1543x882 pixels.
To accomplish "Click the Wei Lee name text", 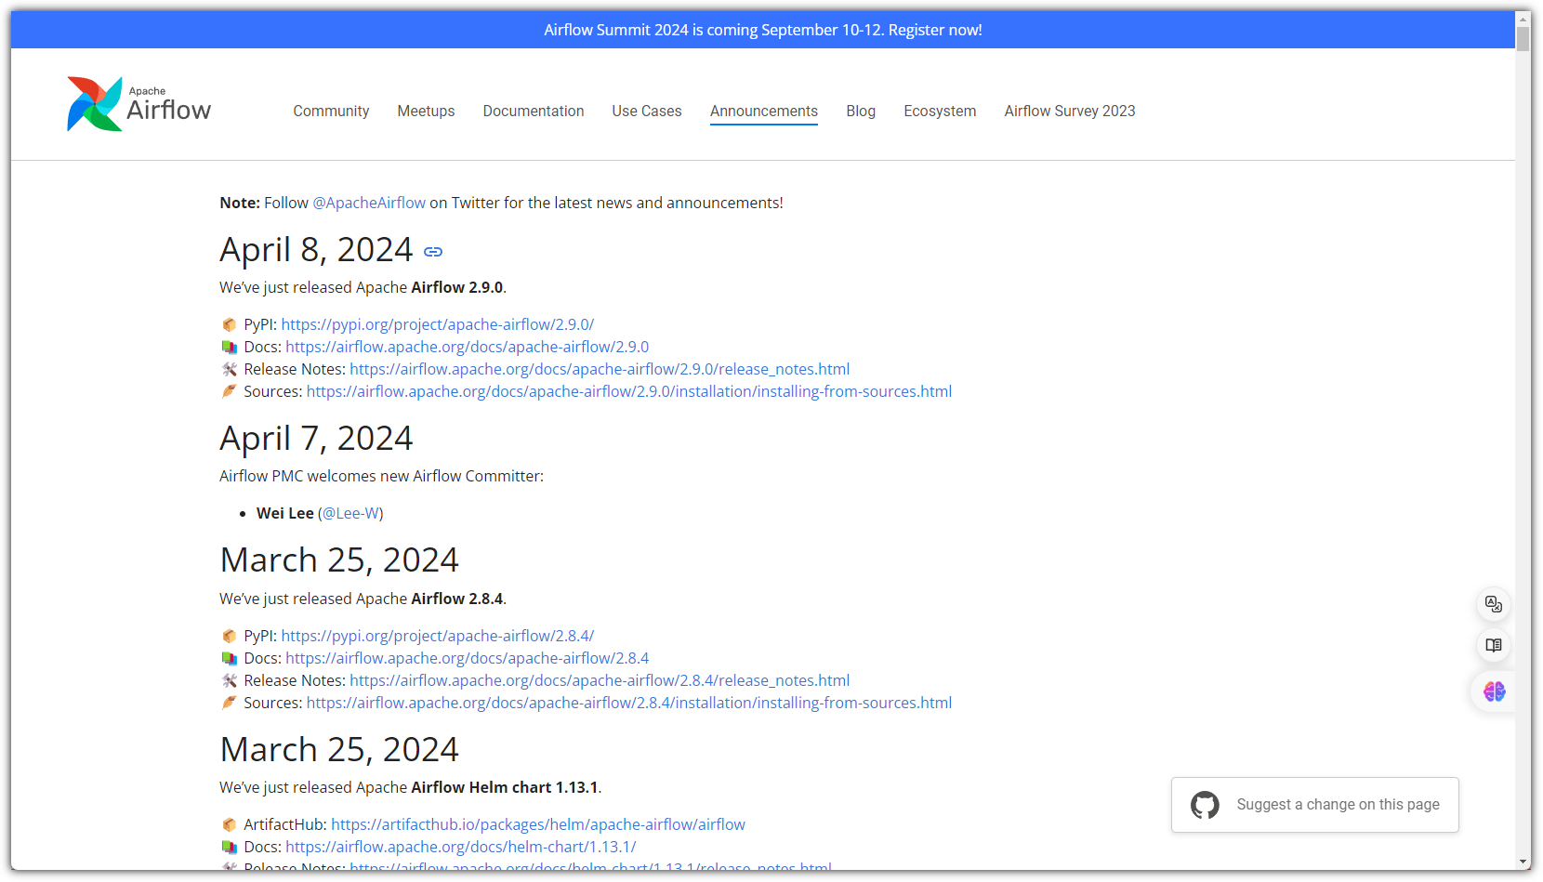I will 285,513.
